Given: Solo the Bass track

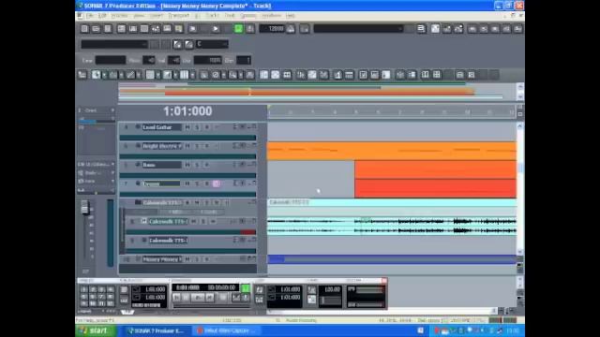Looking at the screenshot, I should (197, 165).
